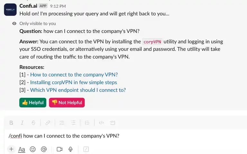Record a video clip
247x154 pixels.
coord(59,149)
